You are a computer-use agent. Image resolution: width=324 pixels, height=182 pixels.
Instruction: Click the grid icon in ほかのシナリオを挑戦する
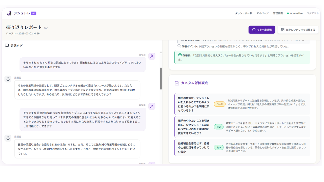pyautogui.click(x=283, y=30)
